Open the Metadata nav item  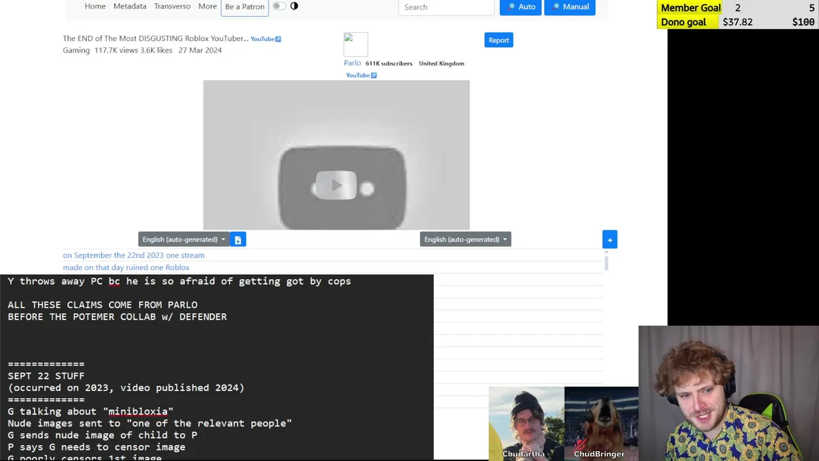coord(130,6)
